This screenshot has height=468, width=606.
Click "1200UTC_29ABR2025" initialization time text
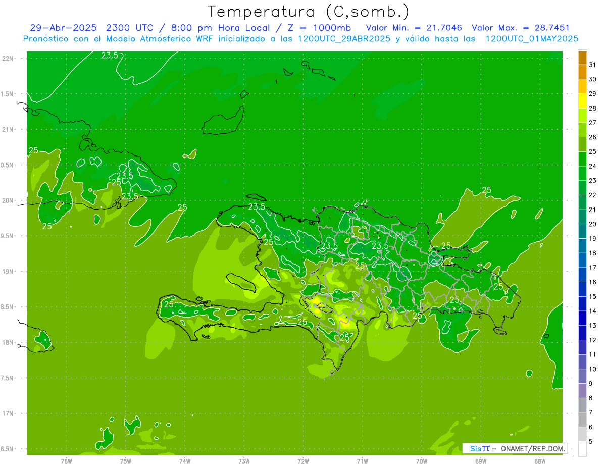pyautogui.click(x=344, y=38)
